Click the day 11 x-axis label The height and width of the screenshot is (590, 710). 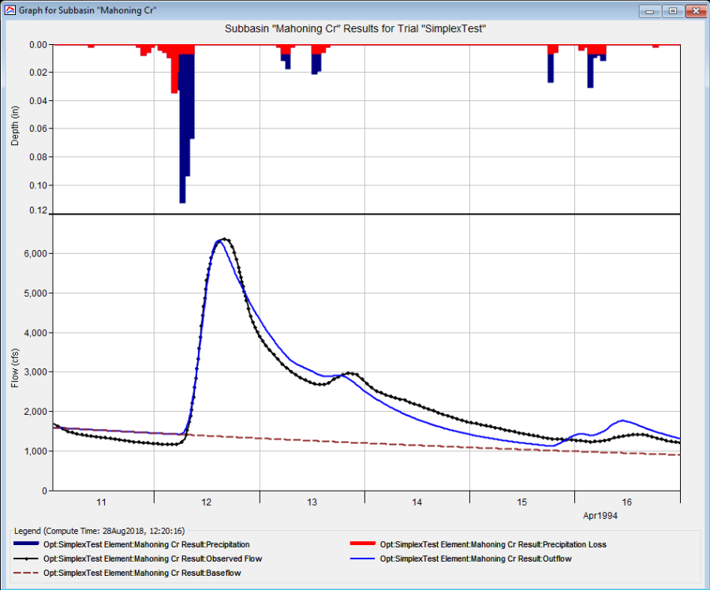click(101, 502)
